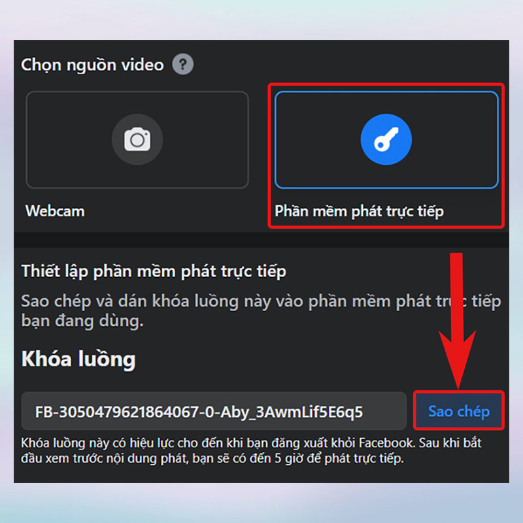Image resolution: width=523 pixels, height=523 pixels.
Task: Click the blue key icon
Action: click(x=386, y=139)
